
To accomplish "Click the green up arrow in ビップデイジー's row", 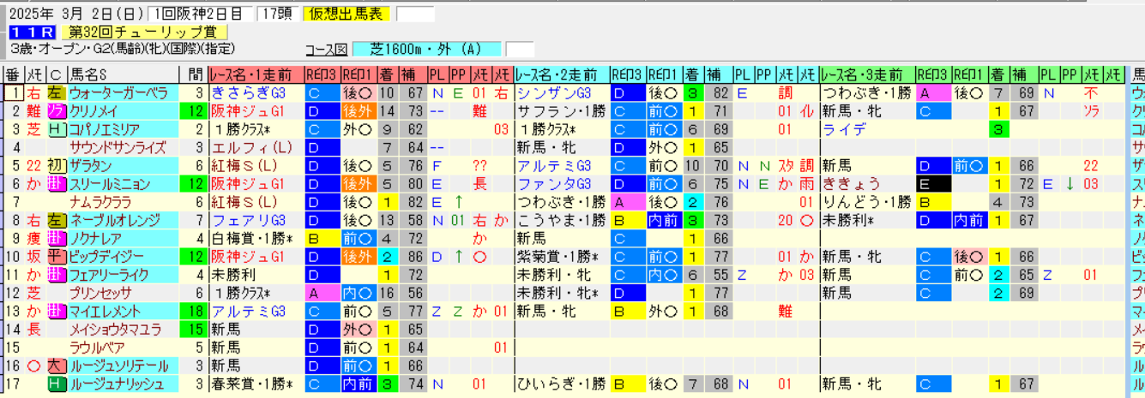I will (459, 257).
